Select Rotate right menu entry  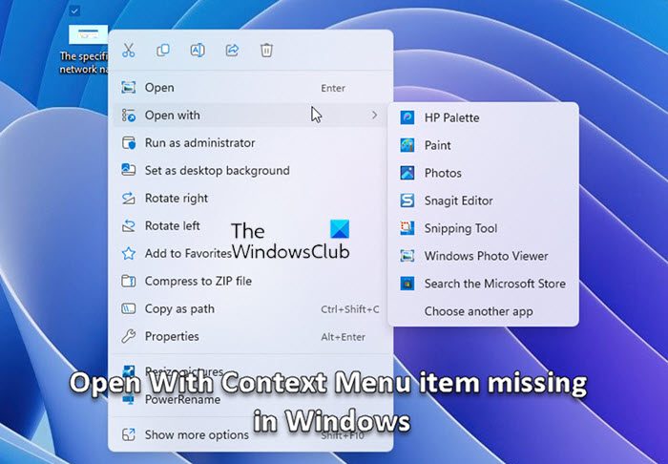tap(250, 199)
